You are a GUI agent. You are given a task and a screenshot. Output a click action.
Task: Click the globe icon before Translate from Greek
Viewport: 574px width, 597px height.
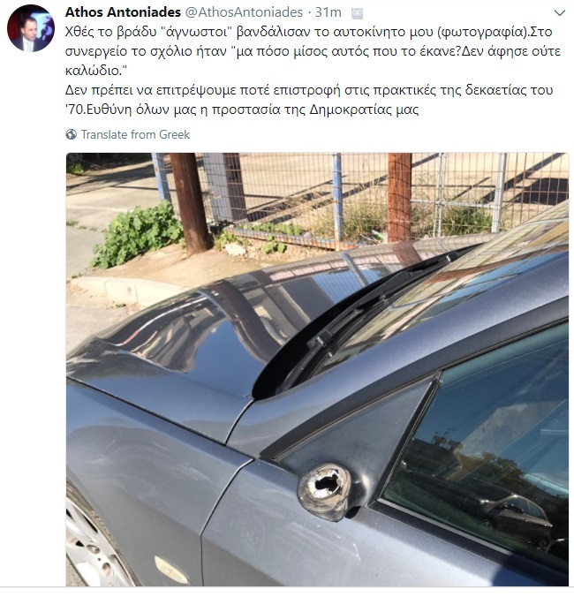[72, 134]
